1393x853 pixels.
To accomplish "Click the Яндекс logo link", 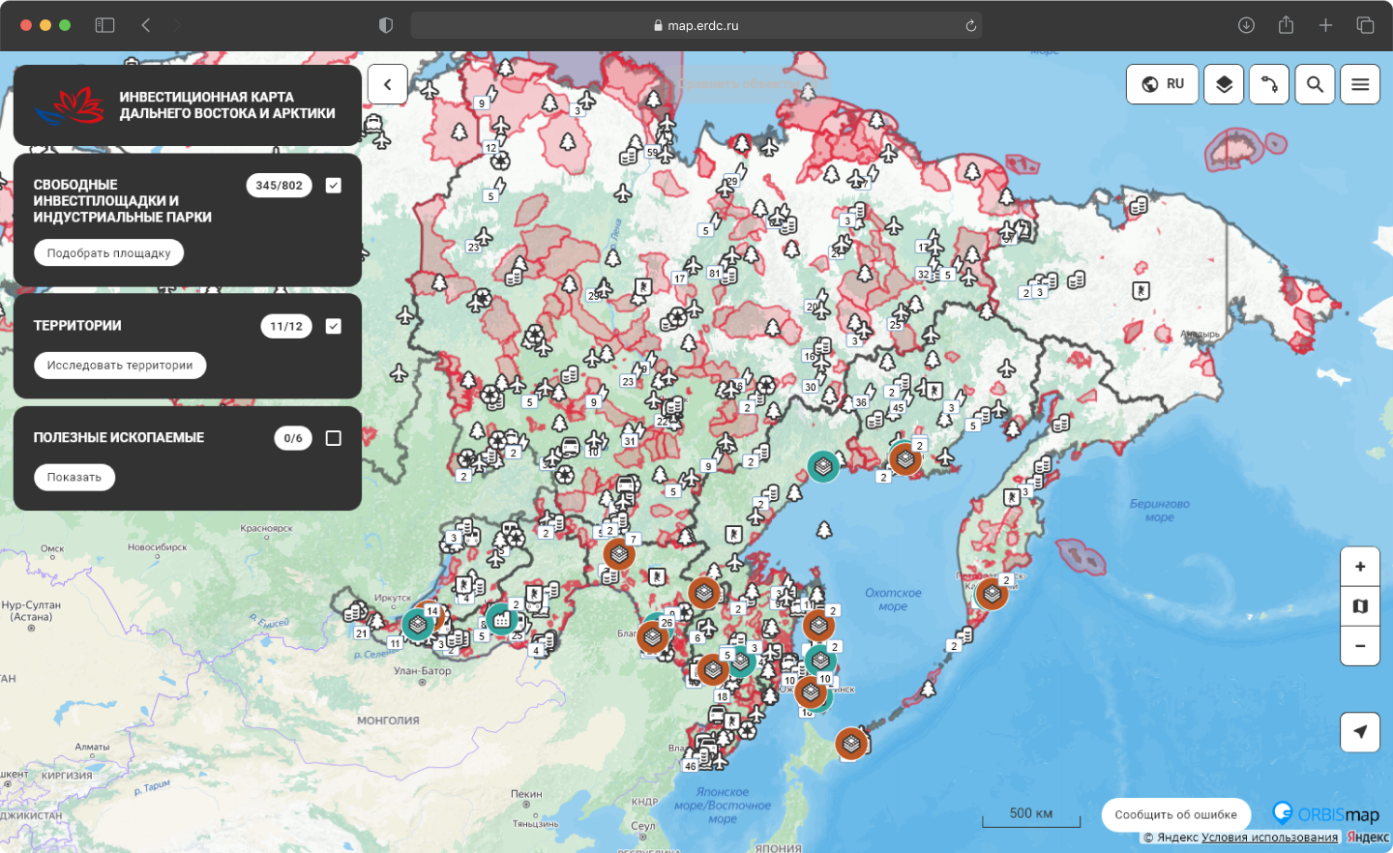I will 1368,838.
